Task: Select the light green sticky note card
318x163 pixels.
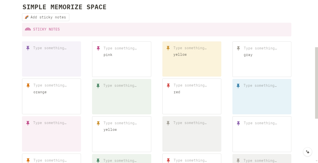Action: pos(122,97)
